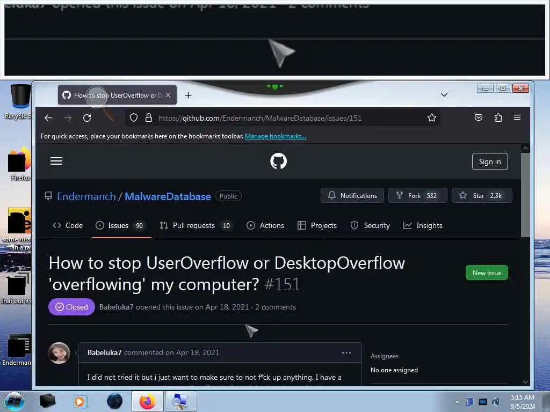Click the taskbar clock showing 5:15 AM

click(x=523, y=402)
